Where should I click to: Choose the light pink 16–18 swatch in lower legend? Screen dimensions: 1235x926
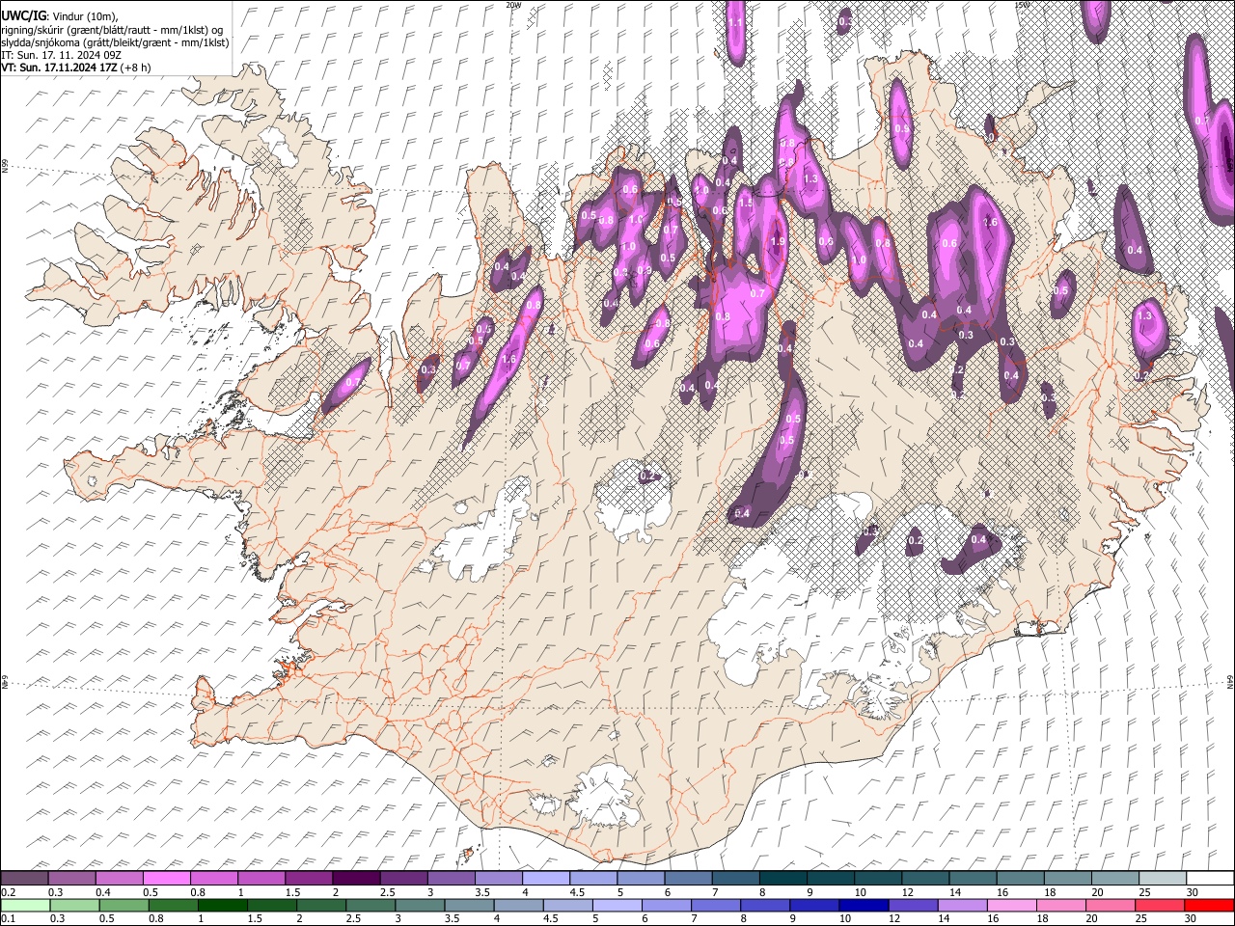pos(1011,905)
